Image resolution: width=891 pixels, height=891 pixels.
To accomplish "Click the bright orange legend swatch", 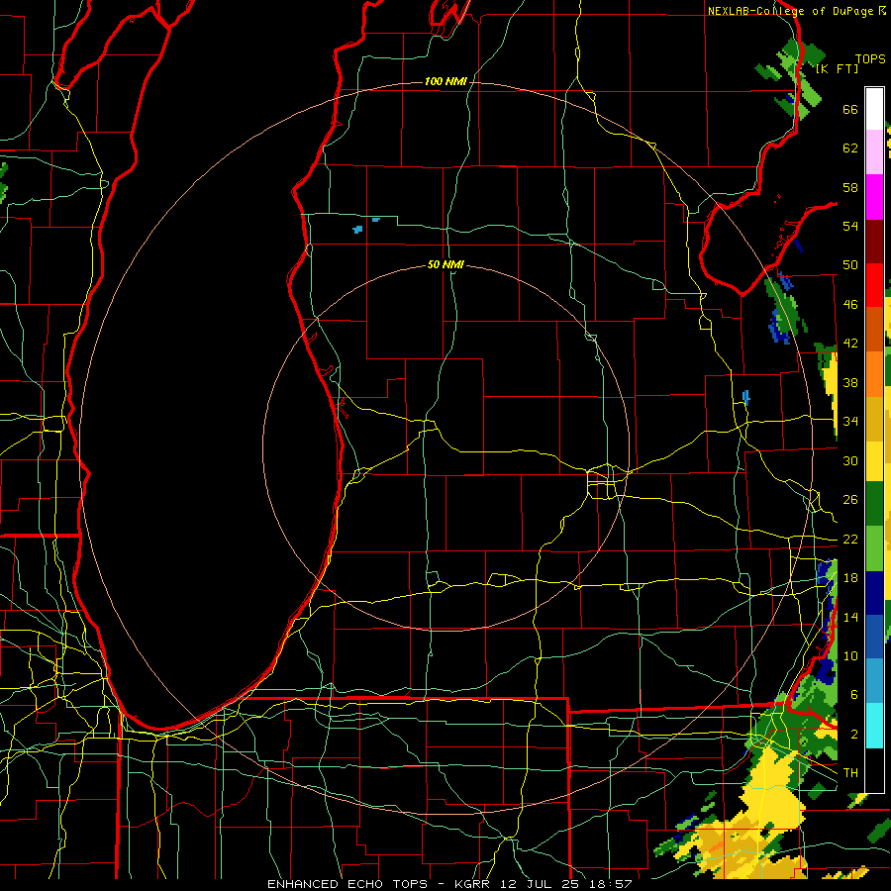I will [x=874, y=374].
